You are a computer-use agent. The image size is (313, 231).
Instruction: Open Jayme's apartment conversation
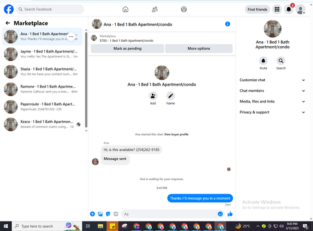point(43,54)
